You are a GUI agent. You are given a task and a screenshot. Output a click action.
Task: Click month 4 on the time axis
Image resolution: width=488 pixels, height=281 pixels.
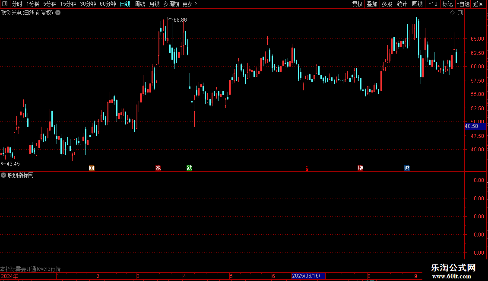pos(184,276)
